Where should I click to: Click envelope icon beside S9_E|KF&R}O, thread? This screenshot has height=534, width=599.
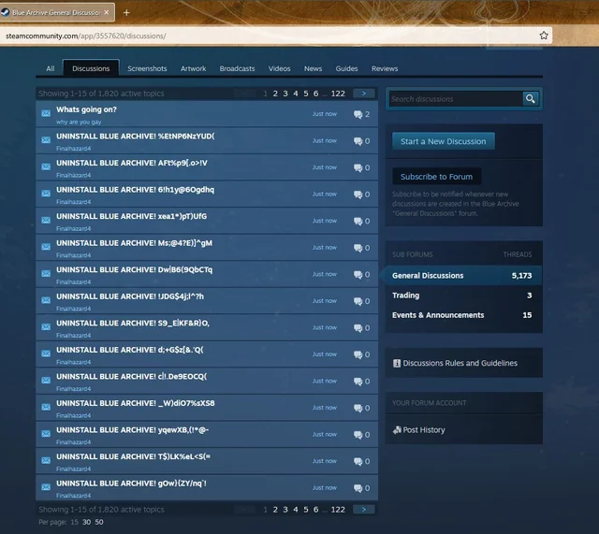(x=46, y=327)
